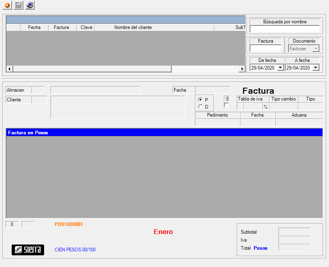Open the Documento dropdown
329x267 pixels.
[x=316, y=49]
